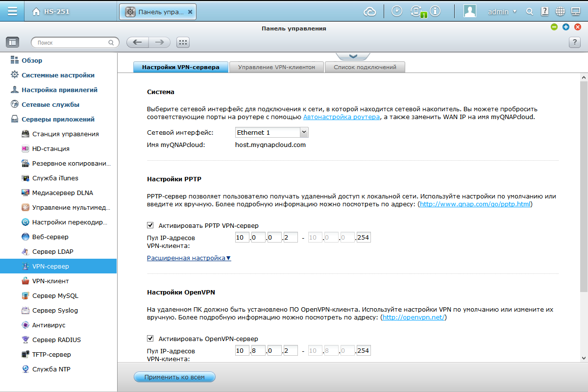This screenshot has height=392, width=588.
Task: Open the qnap.com/go/pptp.html link
Action: pyautogui.click(x=475, y=204)
